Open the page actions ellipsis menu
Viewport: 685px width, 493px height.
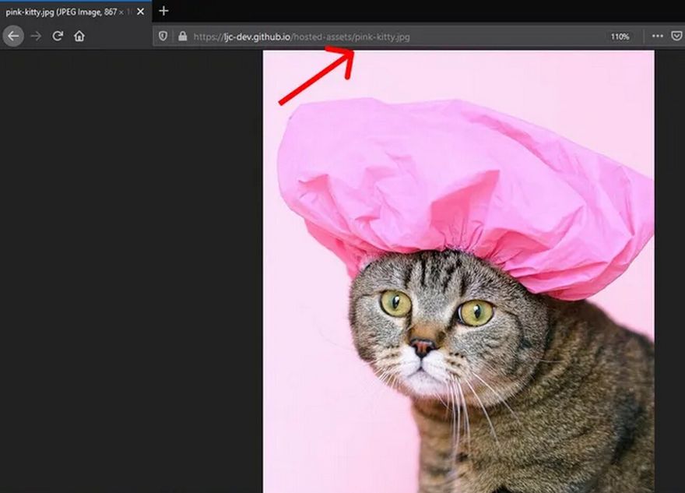pos(657,37)
